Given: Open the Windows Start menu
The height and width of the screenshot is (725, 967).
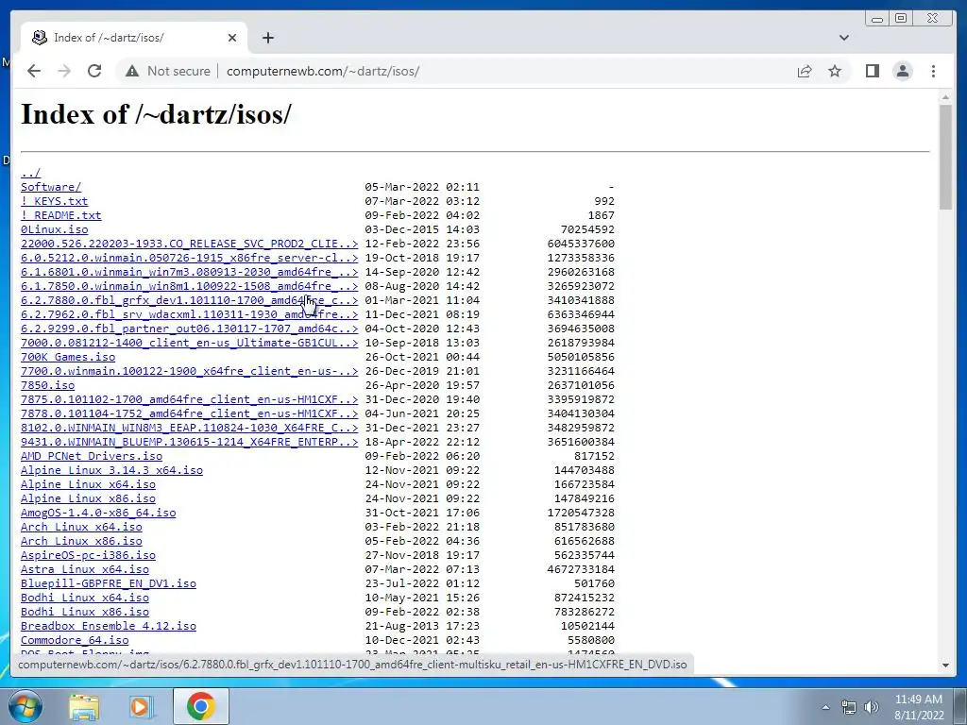Looking at the screenshot, I should point(25,706).
